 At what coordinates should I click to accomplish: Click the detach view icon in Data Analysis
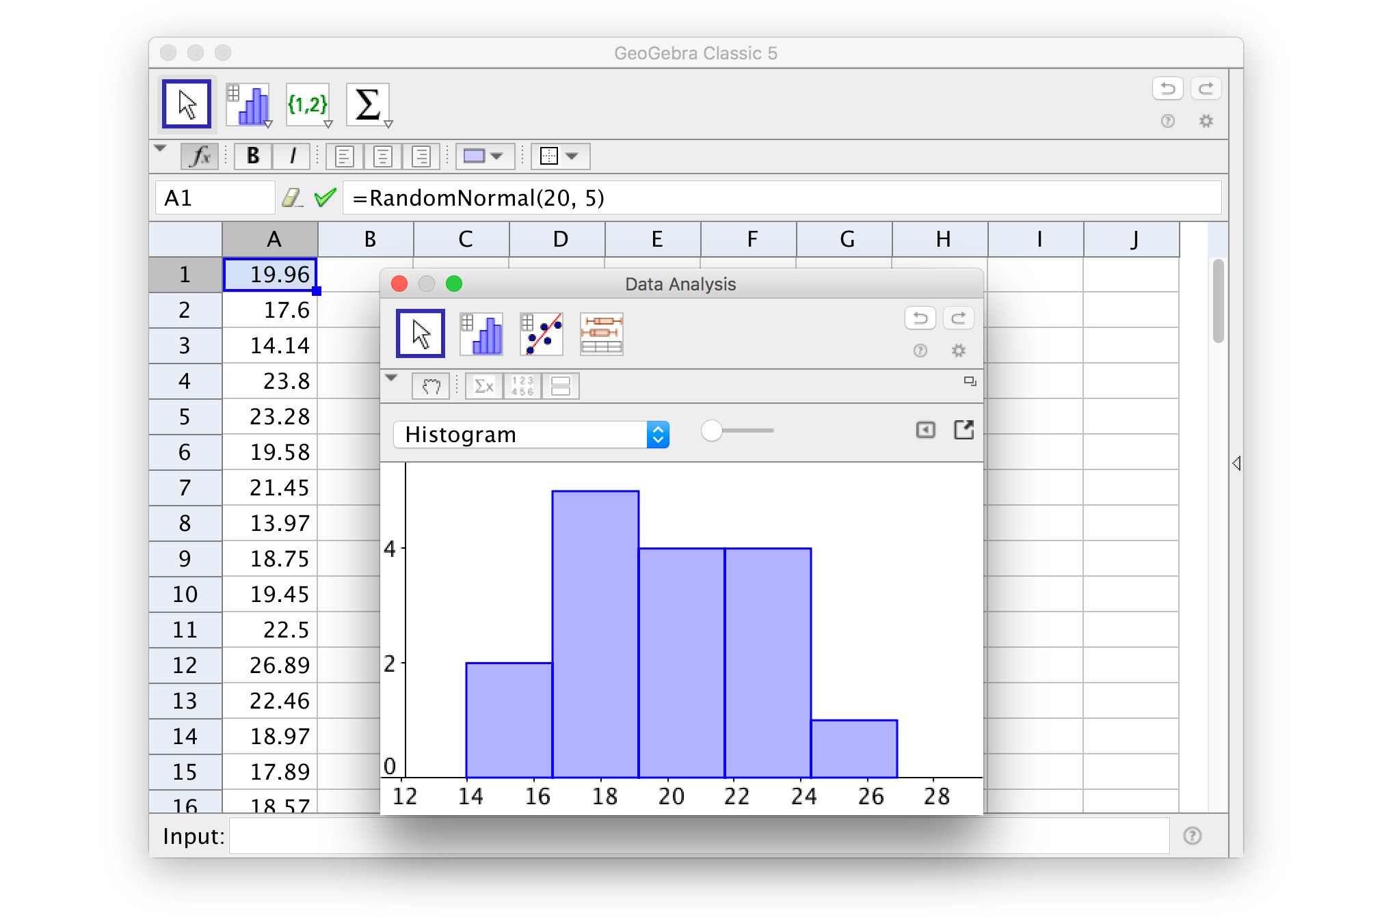[970, 381]
